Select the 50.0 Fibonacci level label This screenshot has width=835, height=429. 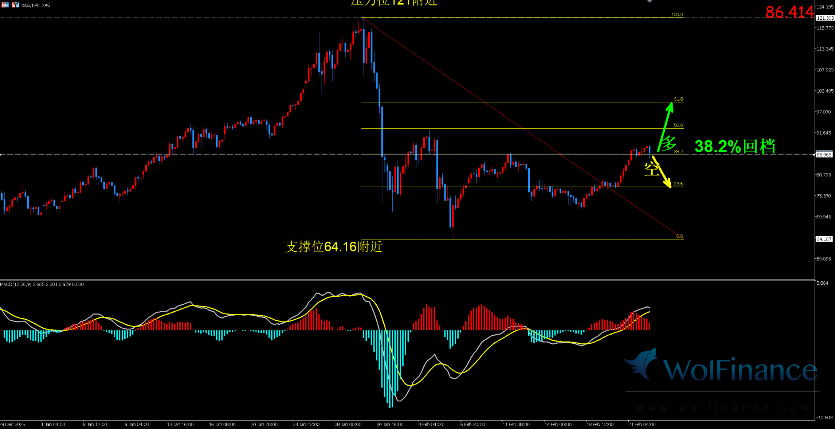[678, 125]
